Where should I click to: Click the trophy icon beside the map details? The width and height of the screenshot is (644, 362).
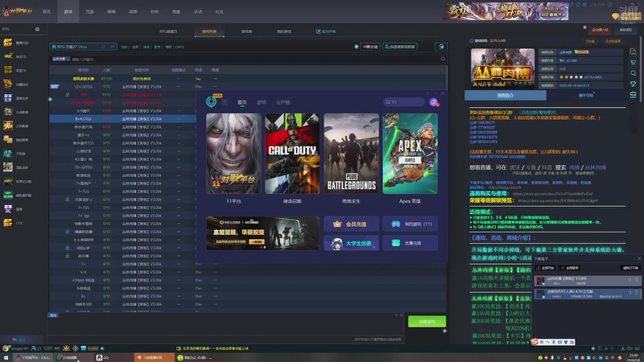(633, 84)
